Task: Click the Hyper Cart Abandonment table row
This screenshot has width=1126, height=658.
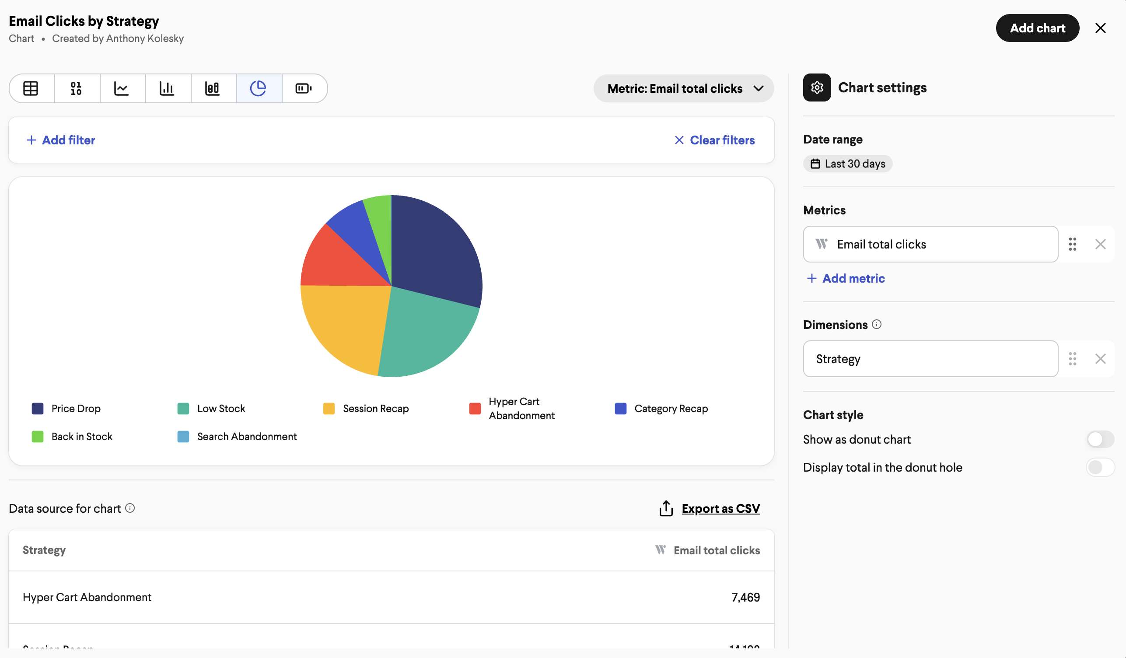Action: pos(392,597)
